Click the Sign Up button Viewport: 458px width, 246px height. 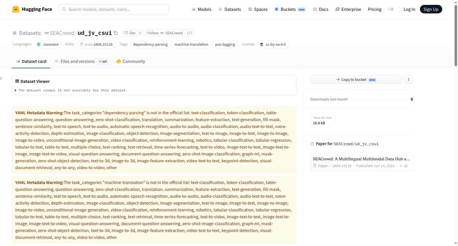pyautogui.click(x=431, y=9)
